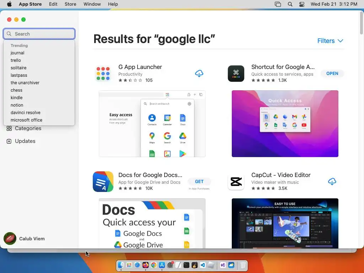This screenshot has height=273, width=364.
Task: Focus the Search input field
Action: [x=39, y=34]
